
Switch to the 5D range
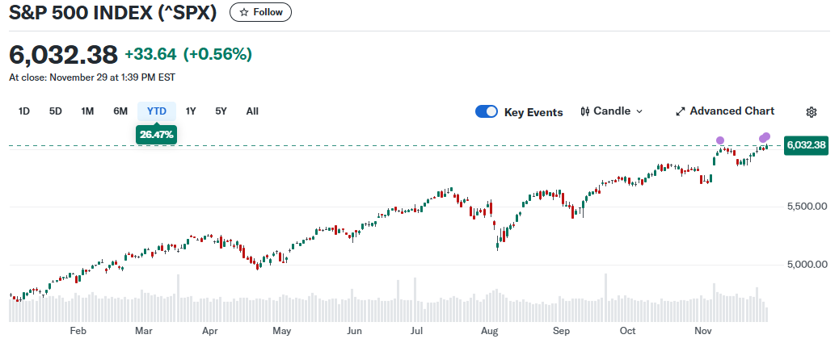[x=56, y=111]
